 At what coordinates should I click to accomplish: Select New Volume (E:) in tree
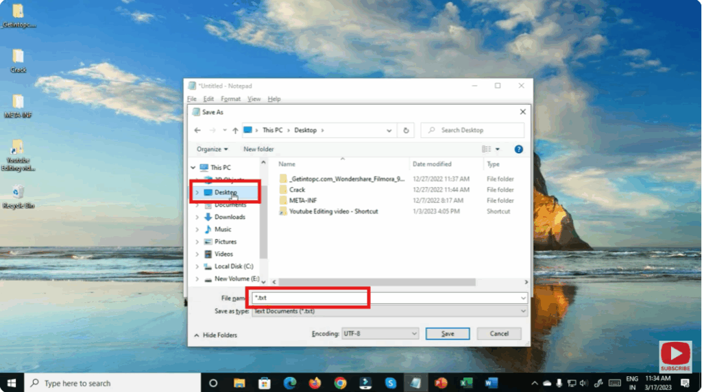pos(237,278)
